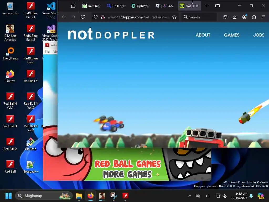
Task: Change FIL input language indicator
Action: (x=208, y=196)
